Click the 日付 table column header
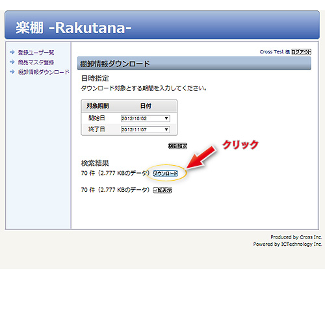Screen dimensions: 325x325 pyautogui.click(x=146, y=106)
